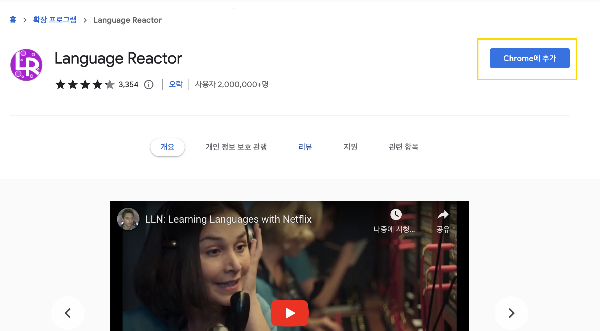Play the YouTube video with red play button
The image size is (600, 331).
coord(290,313)
